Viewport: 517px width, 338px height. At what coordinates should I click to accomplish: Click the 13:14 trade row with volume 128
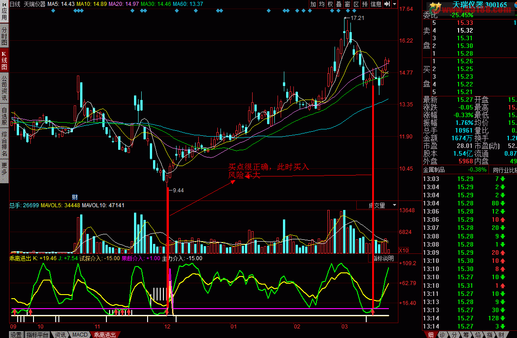point(469,318)
